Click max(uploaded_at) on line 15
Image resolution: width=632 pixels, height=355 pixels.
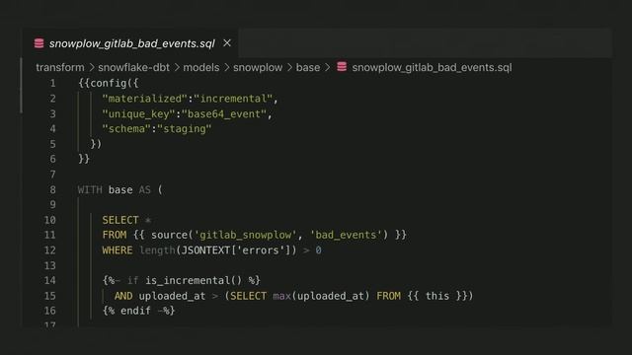(321, 296)
